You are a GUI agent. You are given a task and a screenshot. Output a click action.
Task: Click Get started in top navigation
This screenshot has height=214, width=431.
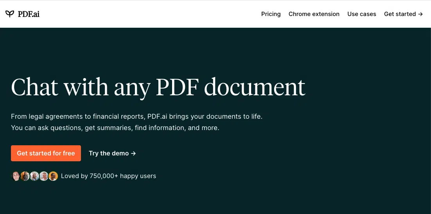(403, 14)
